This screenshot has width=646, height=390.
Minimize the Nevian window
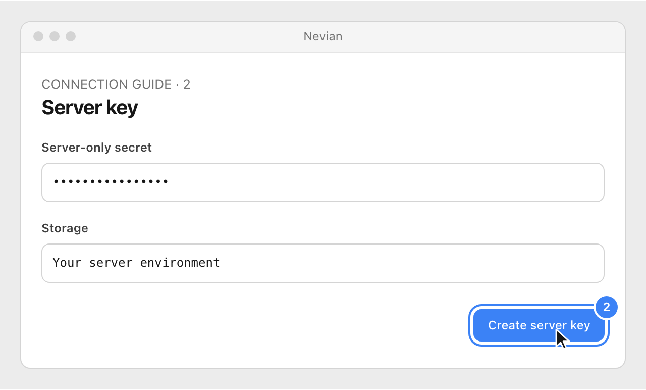click(x=55, y=36)
